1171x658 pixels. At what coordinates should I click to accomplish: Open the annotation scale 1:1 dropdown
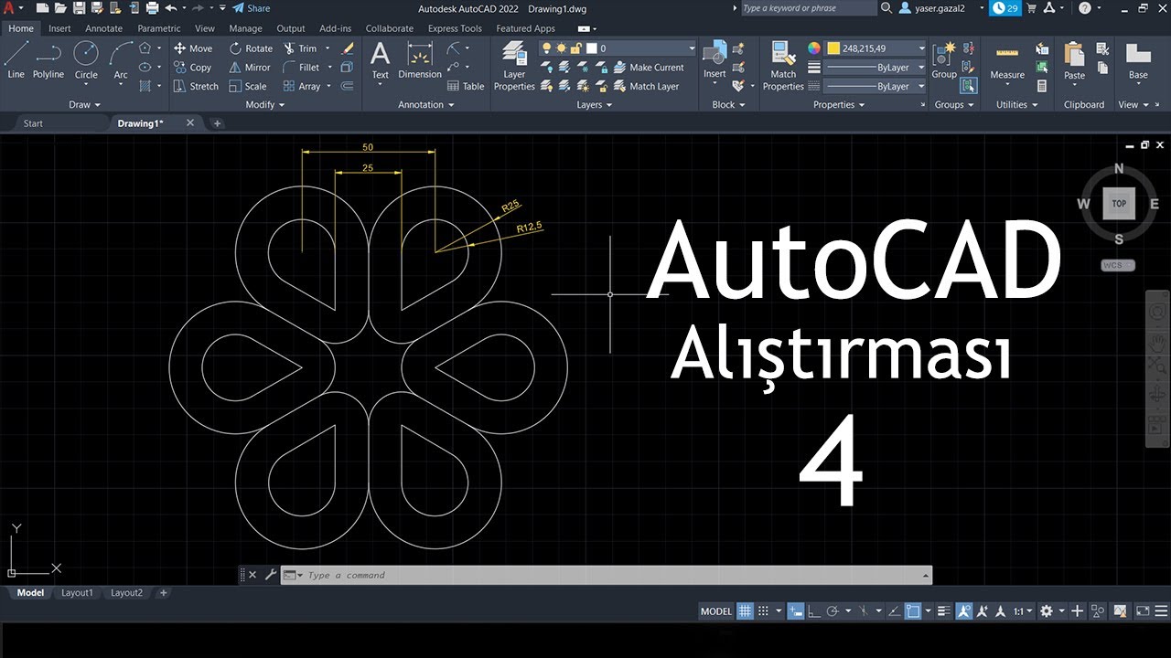pos(1025,611)
